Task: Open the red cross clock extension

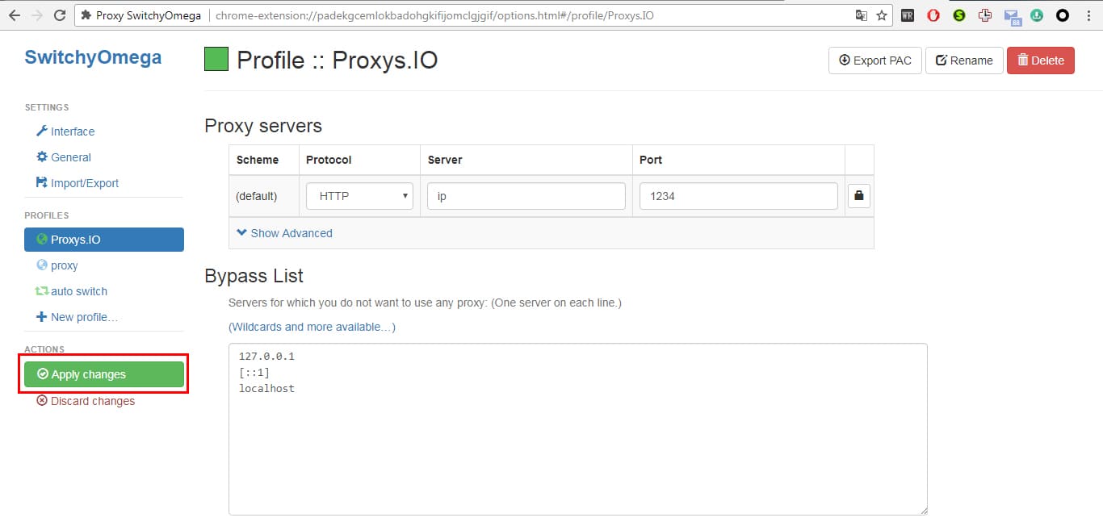Action: click(984, 15)
